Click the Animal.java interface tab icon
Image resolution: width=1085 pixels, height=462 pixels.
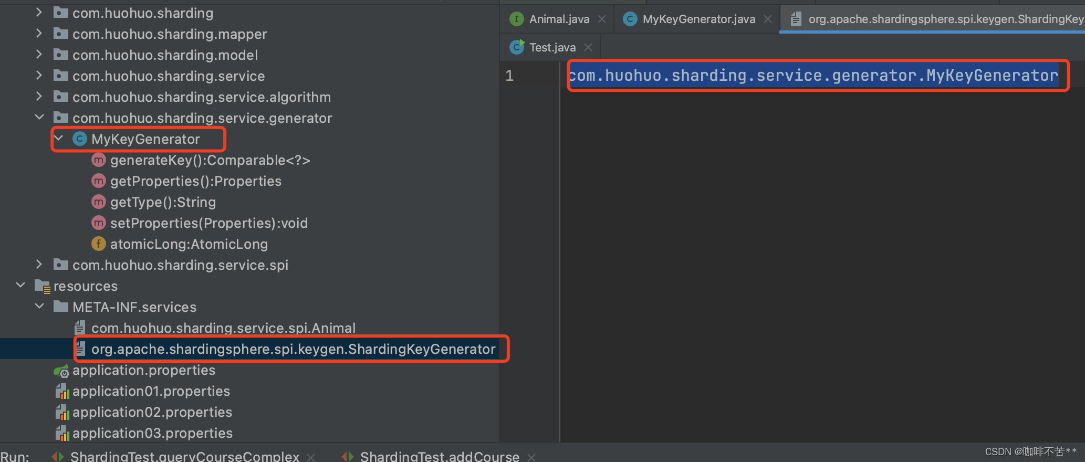pyautogui.click(x=517, y=19)
